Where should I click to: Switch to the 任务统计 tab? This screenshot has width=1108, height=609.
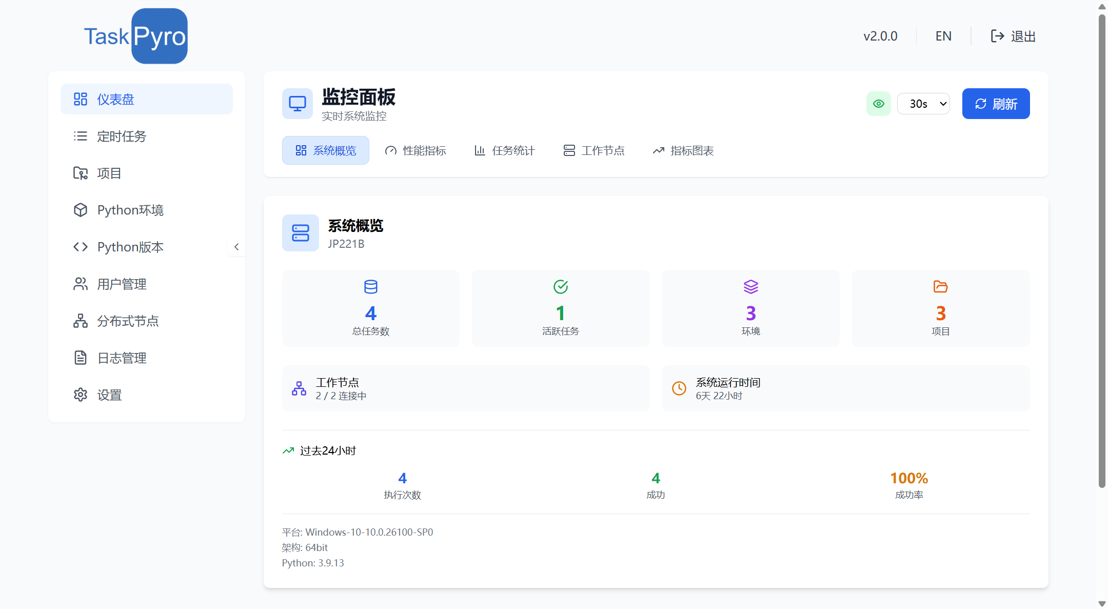pyautogui.click(x=505, y=150)
